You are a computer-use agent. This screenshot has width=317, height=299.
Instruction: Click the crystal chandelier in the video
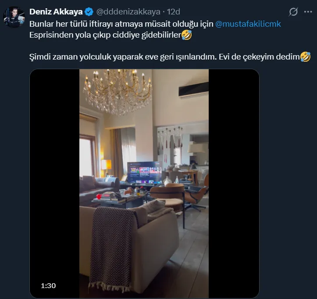(118, 89)
